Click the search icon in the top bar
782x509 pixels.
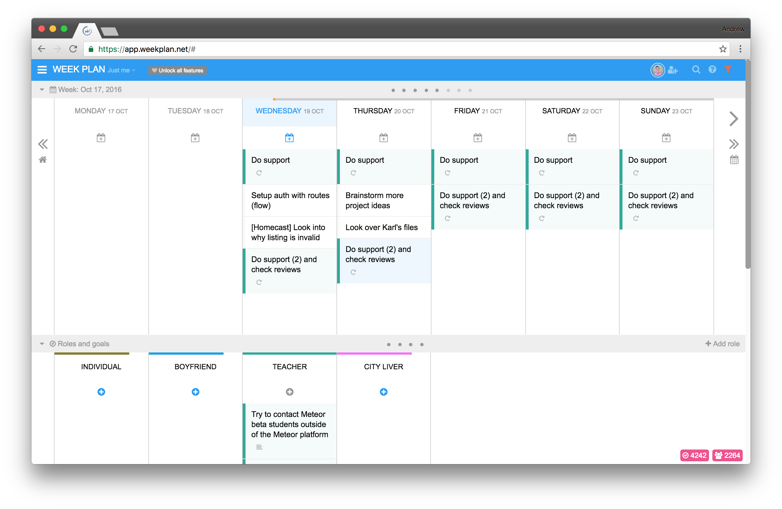pos(697,70)
